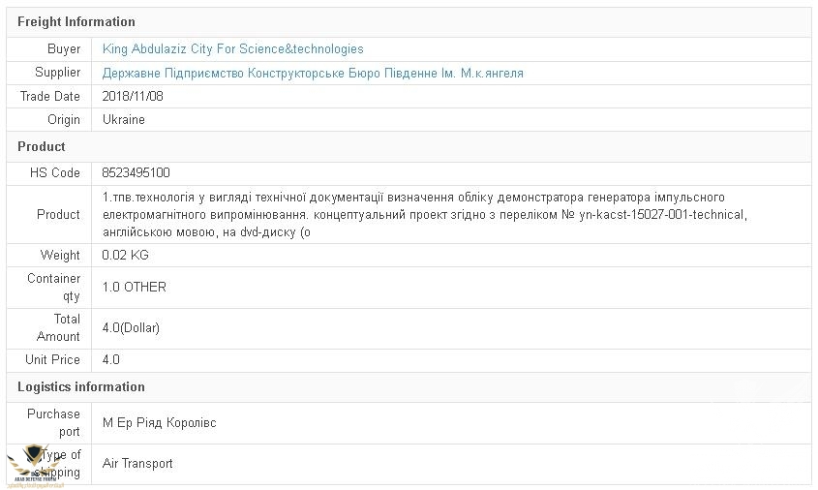
Task: Select the total amount 4.0(Dollar) value
Action: (131, 327)
